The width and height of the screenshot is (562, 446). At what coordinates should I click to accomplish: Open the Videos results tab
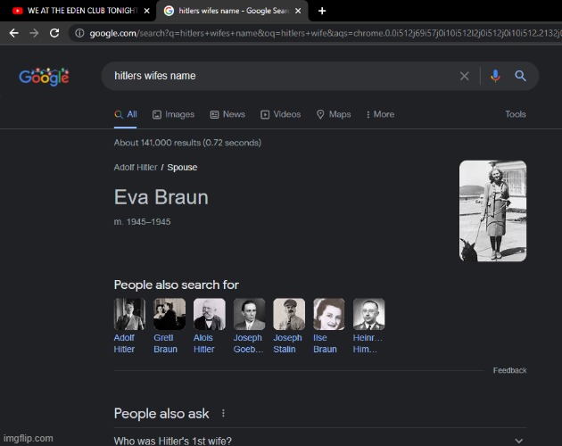[x=281, y=114]
